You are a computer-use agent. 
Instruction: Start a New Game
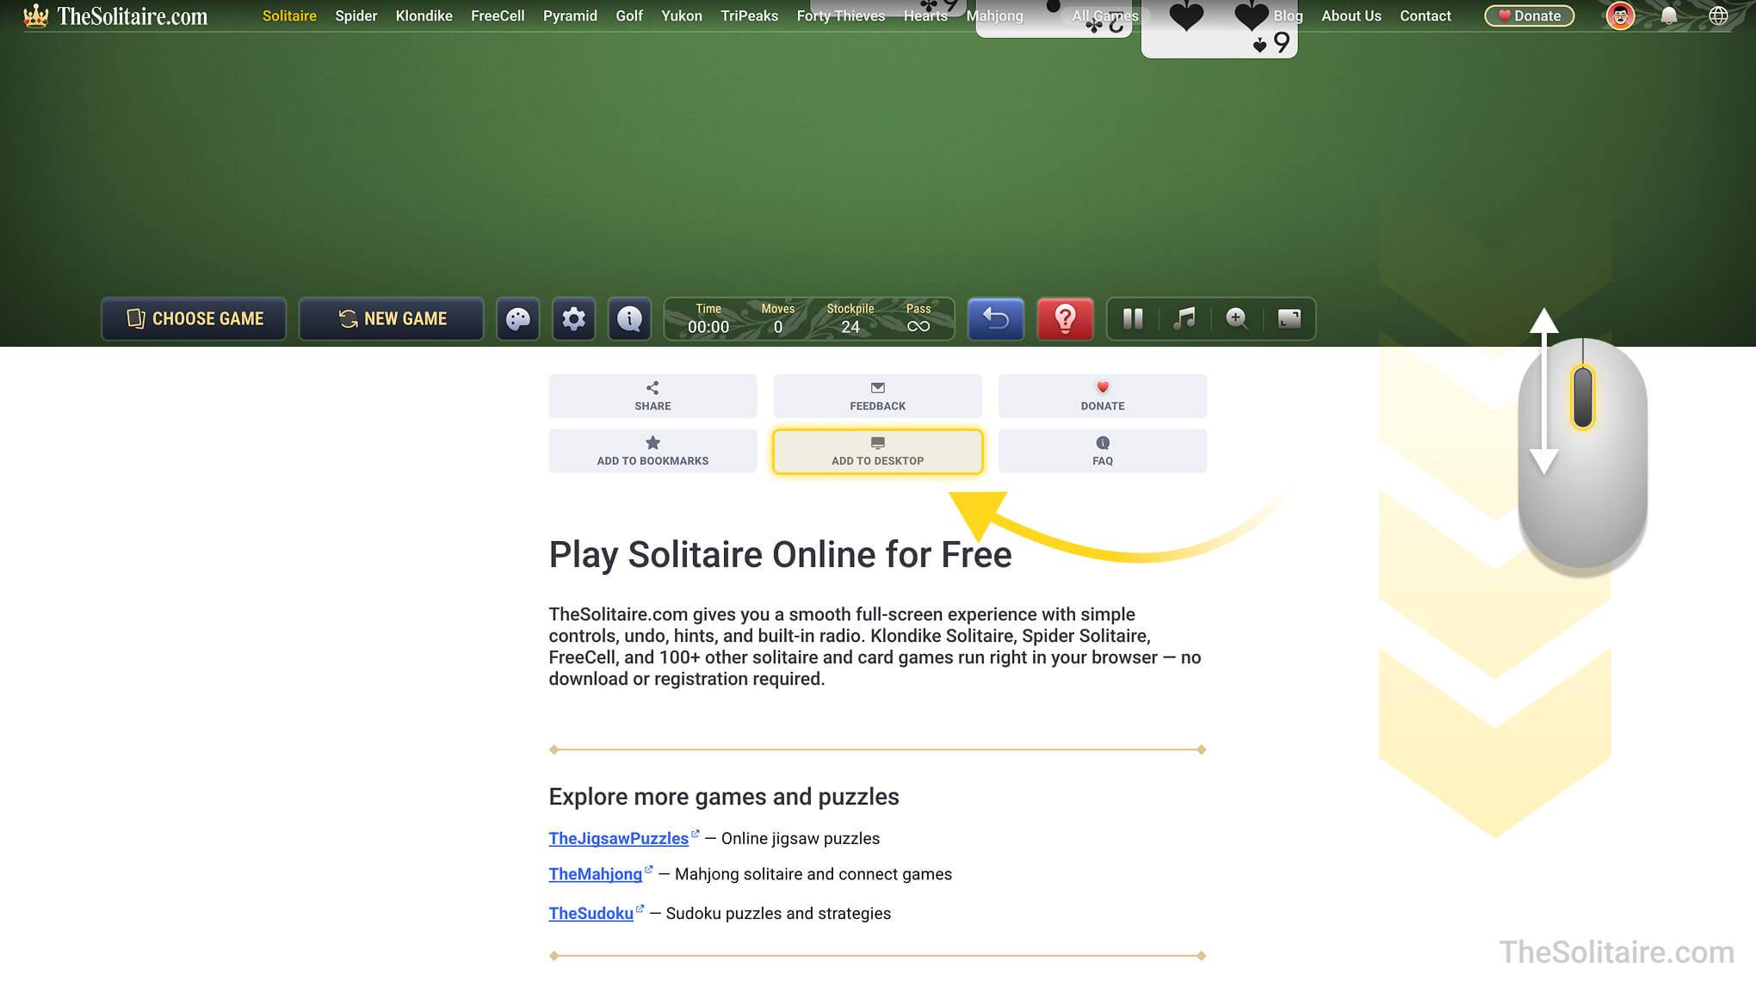click(x=392, y=319)
